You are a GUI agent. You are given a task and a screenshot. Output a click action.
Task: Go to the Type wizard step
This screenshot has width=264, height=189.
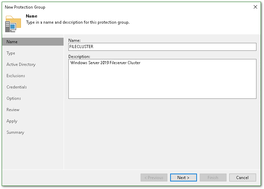[x=11, y=53]
